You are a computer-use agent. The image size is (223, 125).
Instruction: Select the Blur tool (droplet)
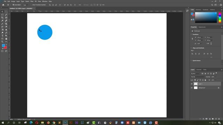pos(6,30)
